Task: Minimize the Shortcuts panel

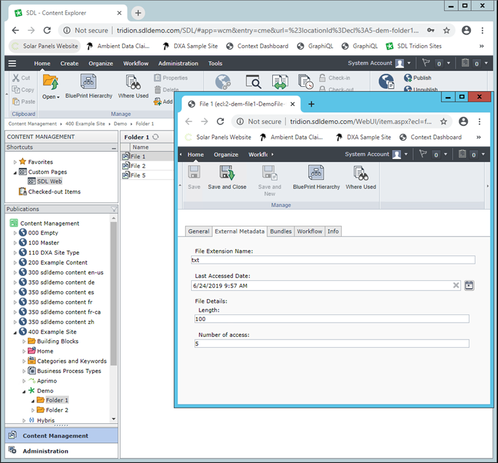Action: tap(114, 148)
